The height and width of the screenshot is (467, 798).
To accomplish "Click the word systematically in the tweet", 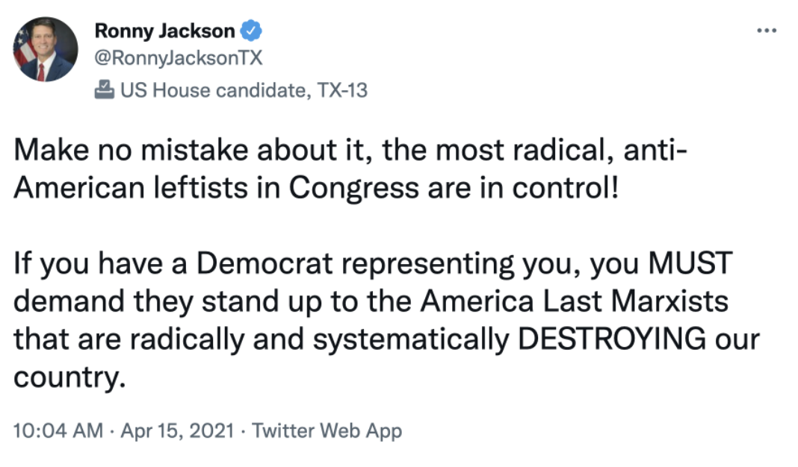I will pyautogui.click(x=411, y=339).
